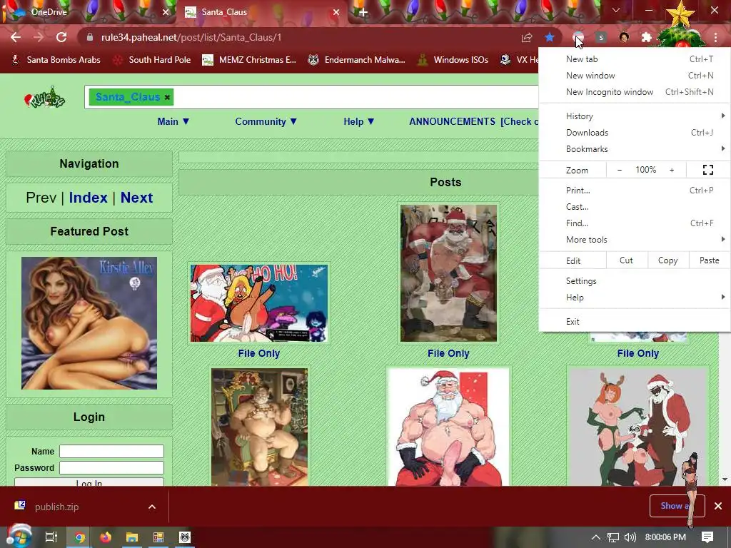Open Firefox from the taskbar
The image size is (731, 548).
(106, 537)
